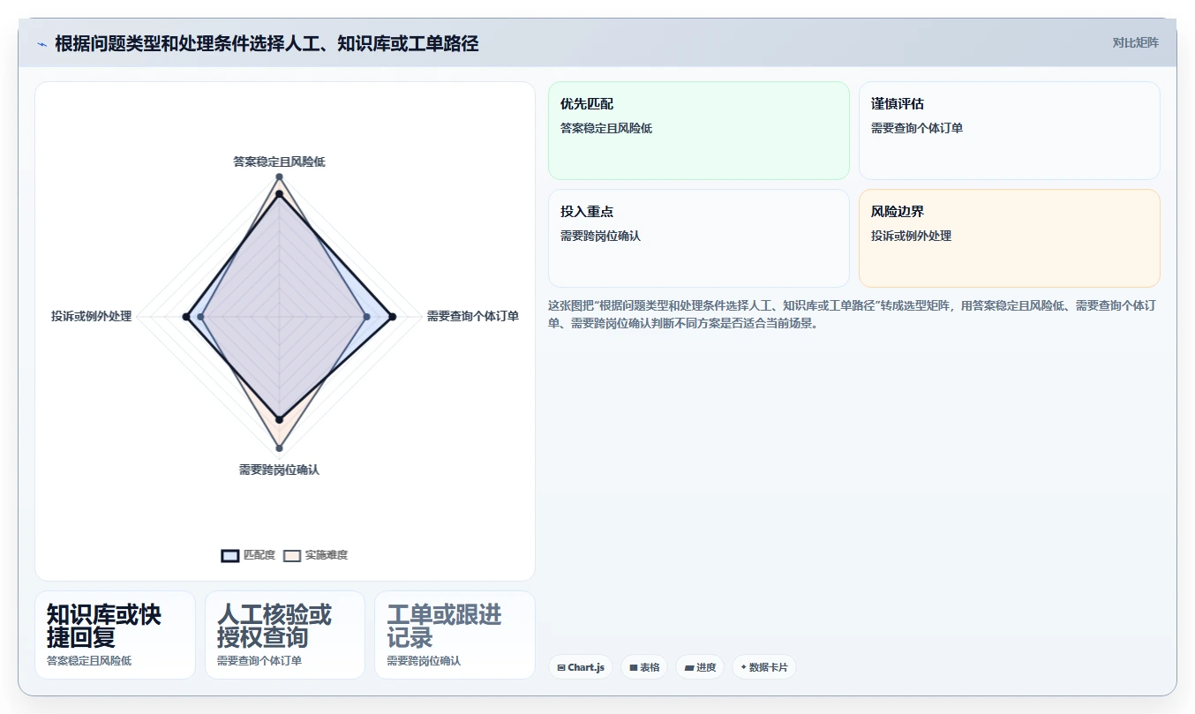Click the top outer data point on radar

(x=279, y=177)
